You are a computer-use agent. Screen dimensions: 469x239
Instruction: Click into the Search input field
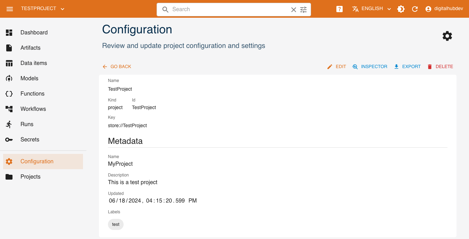[x=229, y=9]
